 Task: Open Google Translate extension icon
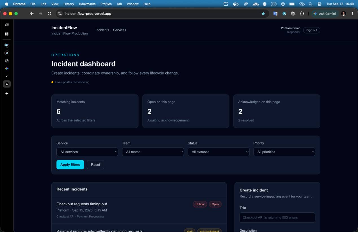(275, 13)
